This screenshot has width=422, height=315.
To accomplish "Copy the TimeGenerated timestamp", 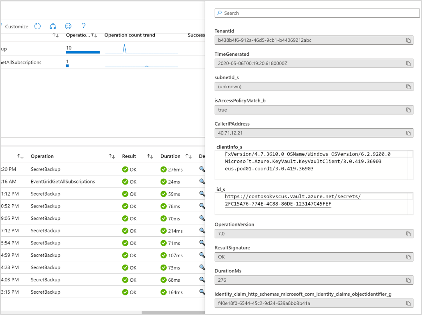I will click(409, 63).
